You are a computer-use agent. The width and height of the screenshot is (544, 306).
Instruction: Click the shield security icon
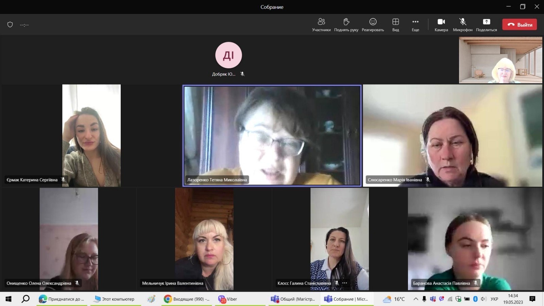click(10, 24)
